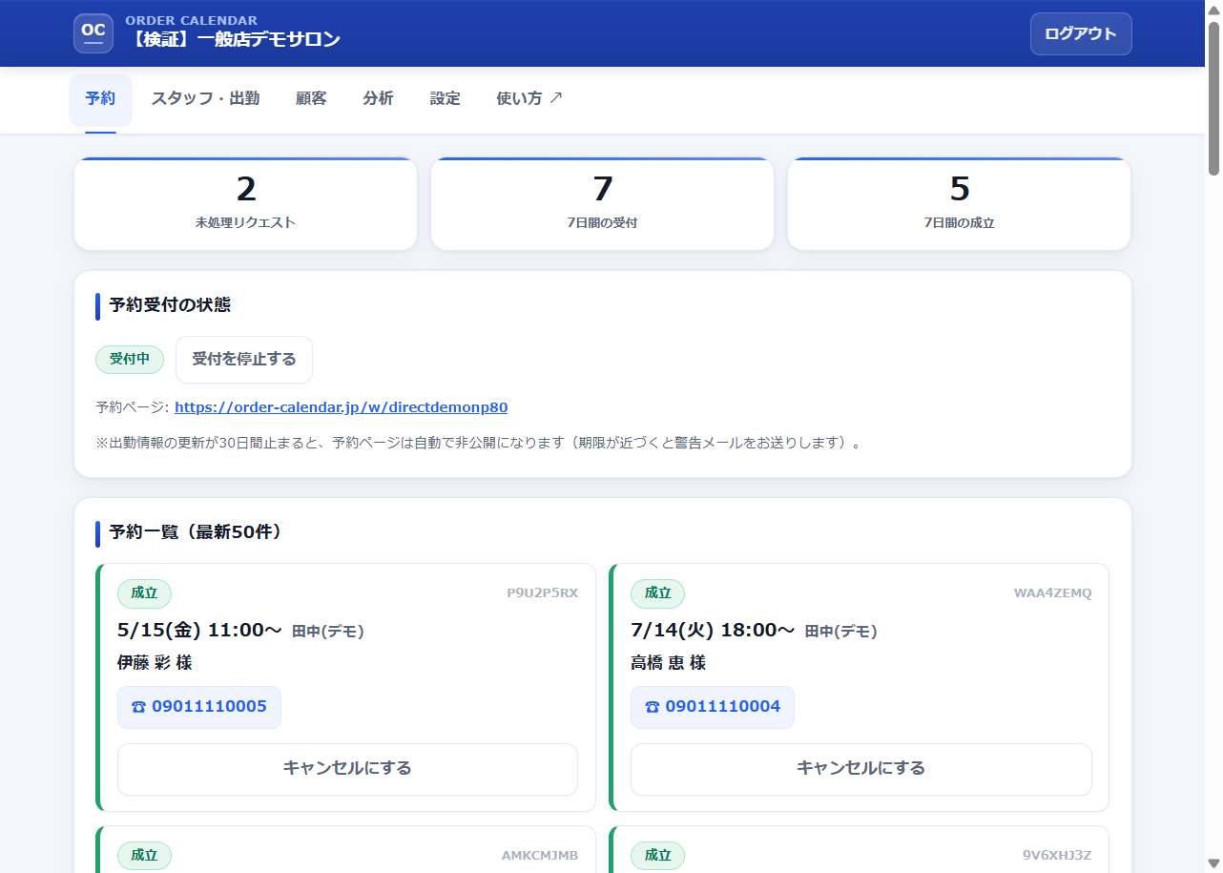The image size is (1223, 873).
Task: Click customer name 伊藤 彩 様
Action: pyautogui.click(x=155, y=663)
